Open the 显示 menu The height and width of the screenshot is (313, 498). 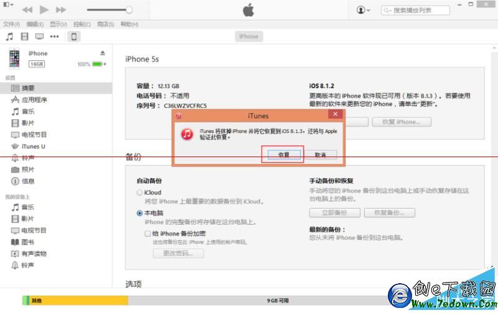[x=59, y=24]
